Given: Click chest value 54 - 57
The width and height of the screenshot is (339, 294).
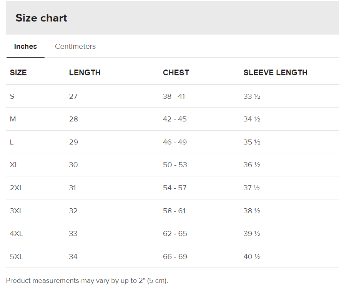Looking at the screenshot, I should click(x=174, y=188).
